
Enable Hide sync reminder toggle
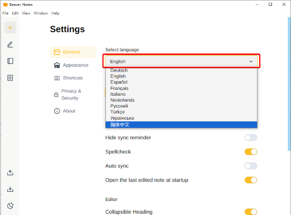[251, 137]
